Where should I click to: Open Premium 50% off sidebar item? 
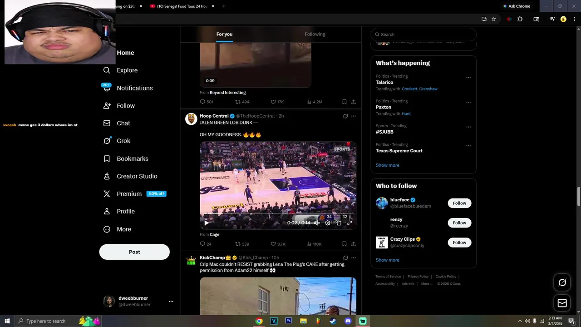(x=134, y=194)
